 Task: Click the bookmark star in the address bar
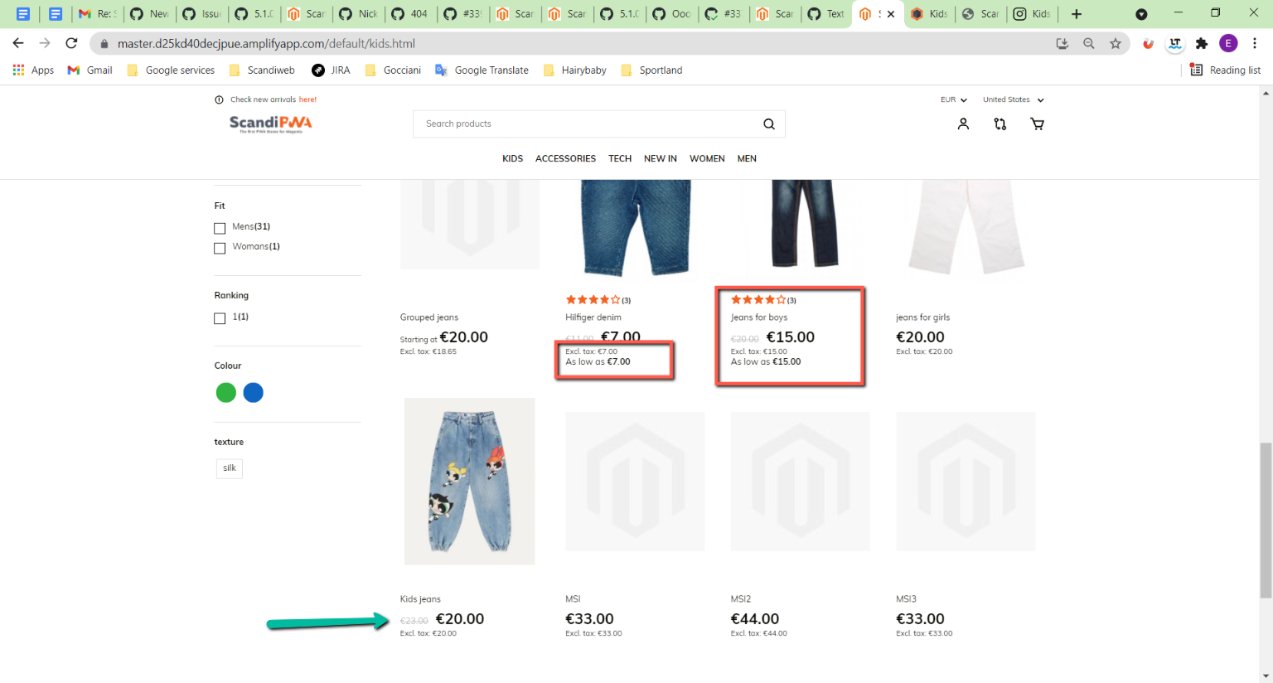(x=1116, y=43)
